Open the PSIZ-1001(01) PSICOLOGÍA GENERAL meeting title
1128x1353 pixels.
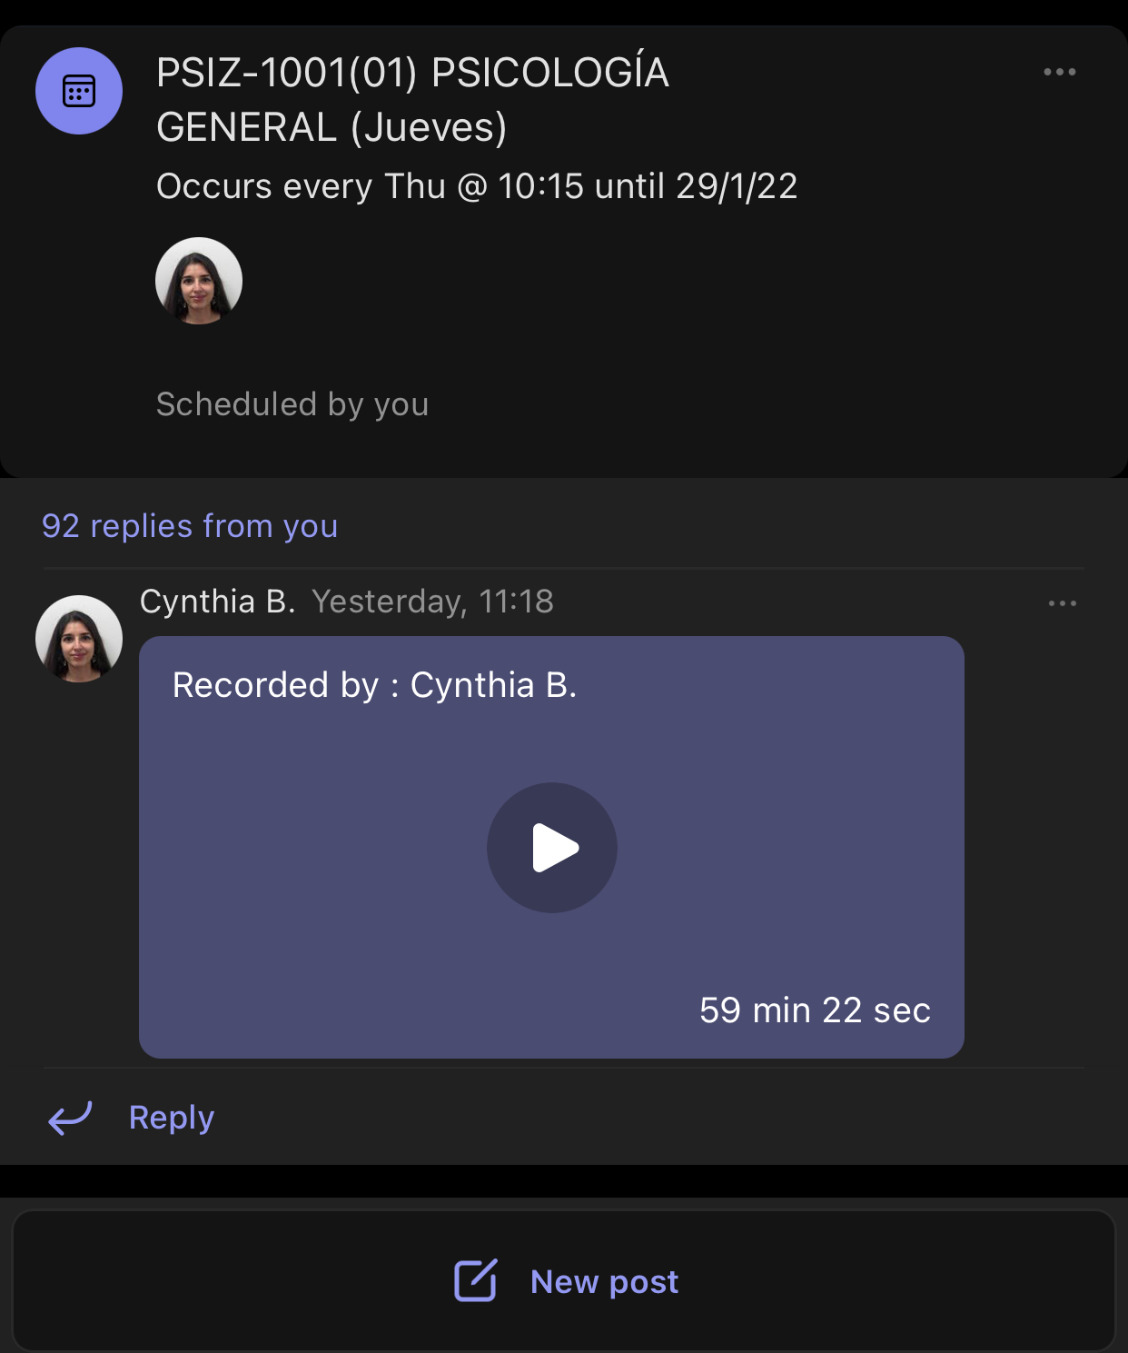(412, 100)
